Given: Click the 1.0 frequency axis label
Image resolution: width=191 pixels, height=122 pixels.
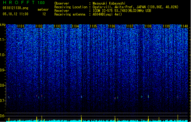Looking at the screenshot, I should tap(3, 55).
